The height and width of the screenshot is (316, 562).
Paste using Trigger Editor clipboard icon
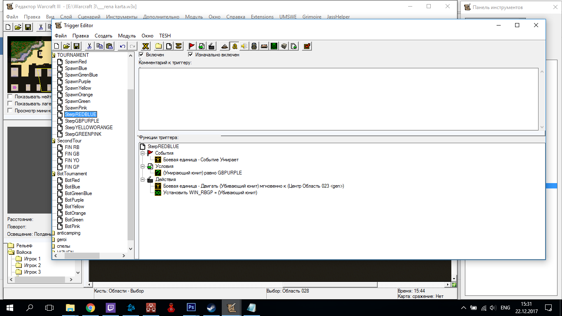click(x=109, y=46)
